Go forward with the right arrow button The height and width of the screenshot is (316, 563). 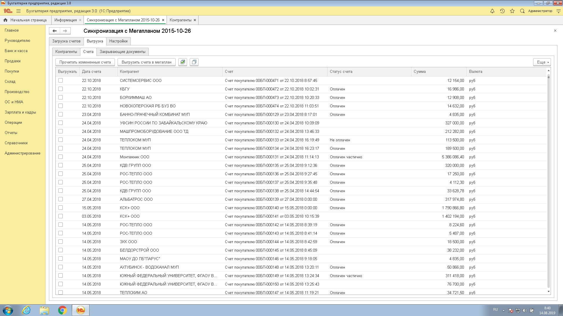coord(65,31)
